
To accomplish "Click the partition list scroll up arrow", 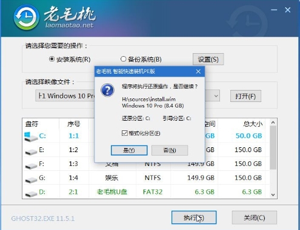I will (x=273, y=123).
